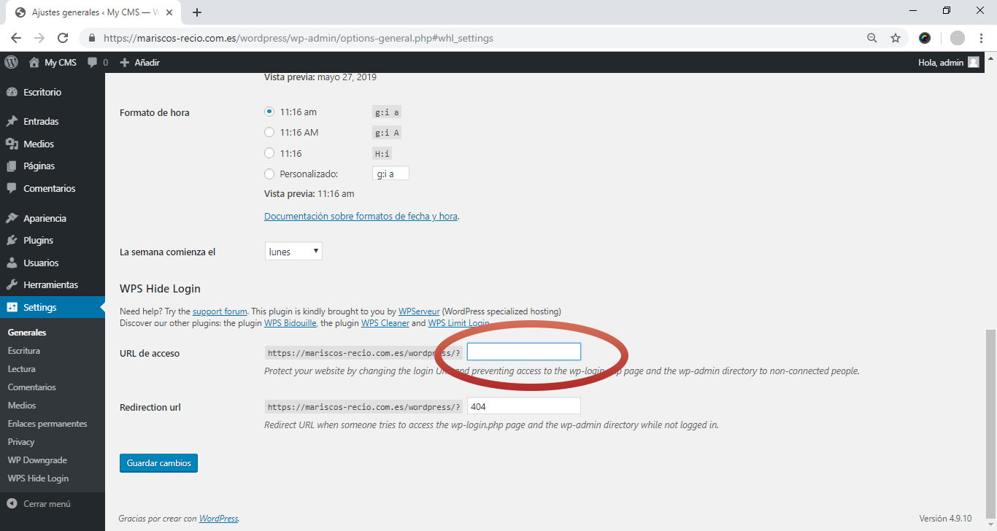Screen dimensions: 997x531
Task: Open a new browser tab
Action: click(x=197, y=12)
